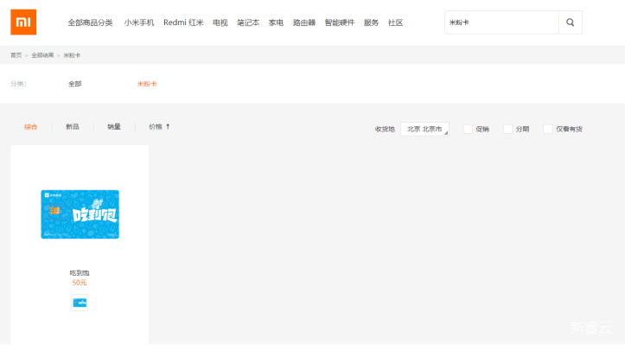625x345 pixels.
Task: Open 小米手机 navigation item
Action: [138, 22]
